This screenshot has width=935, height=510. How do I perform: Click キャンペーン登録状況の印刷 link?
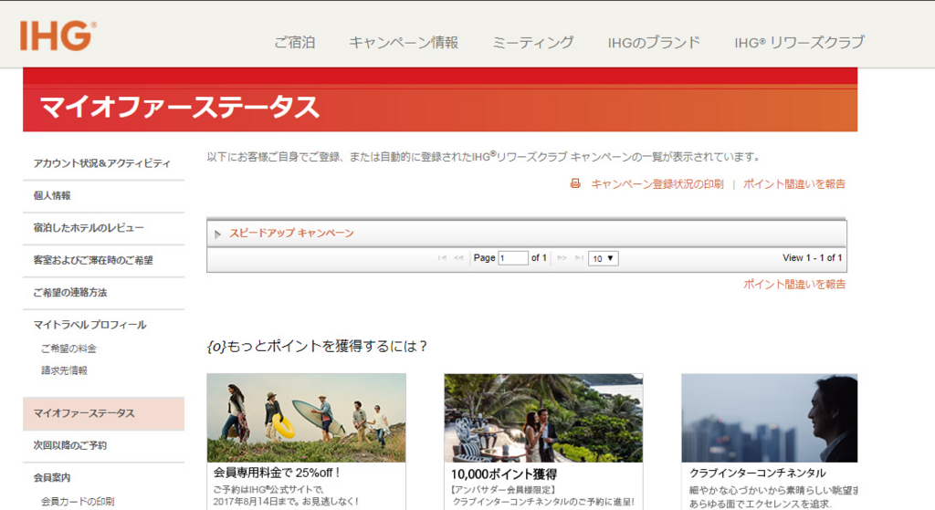pyautogui.click(x=657, y=184)
